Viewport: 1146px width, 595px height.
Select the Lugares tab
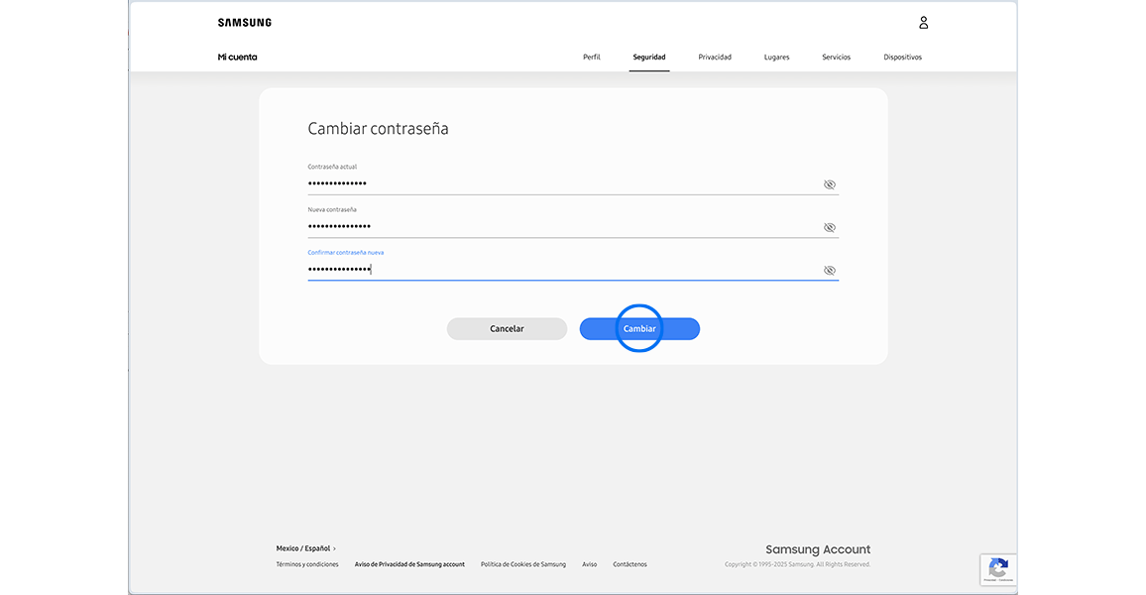[x=776, y=57]
